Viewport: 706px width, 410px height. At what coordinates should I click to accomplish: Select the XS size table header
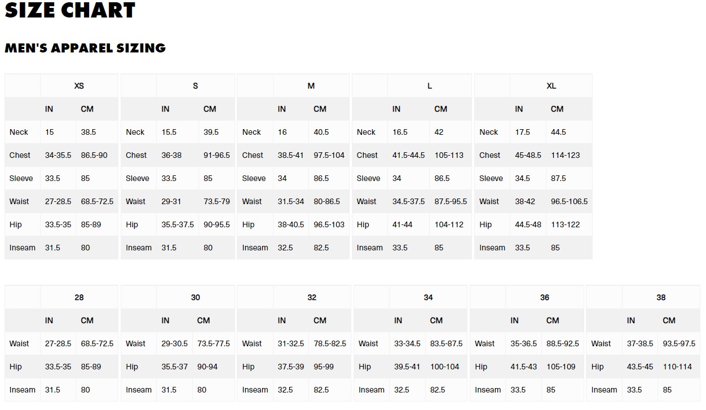pyautogui.click(x=79, y=86)
